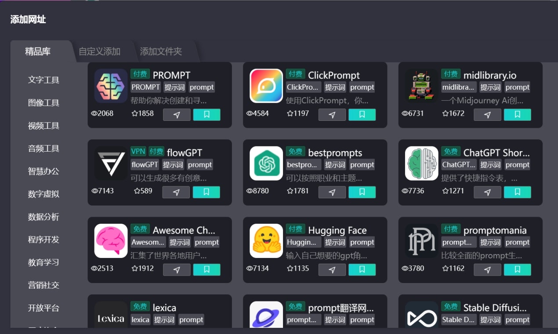Click the flowGPT triangle logo icon
Screen dimensions: 558x334
[x=111, y=163]
